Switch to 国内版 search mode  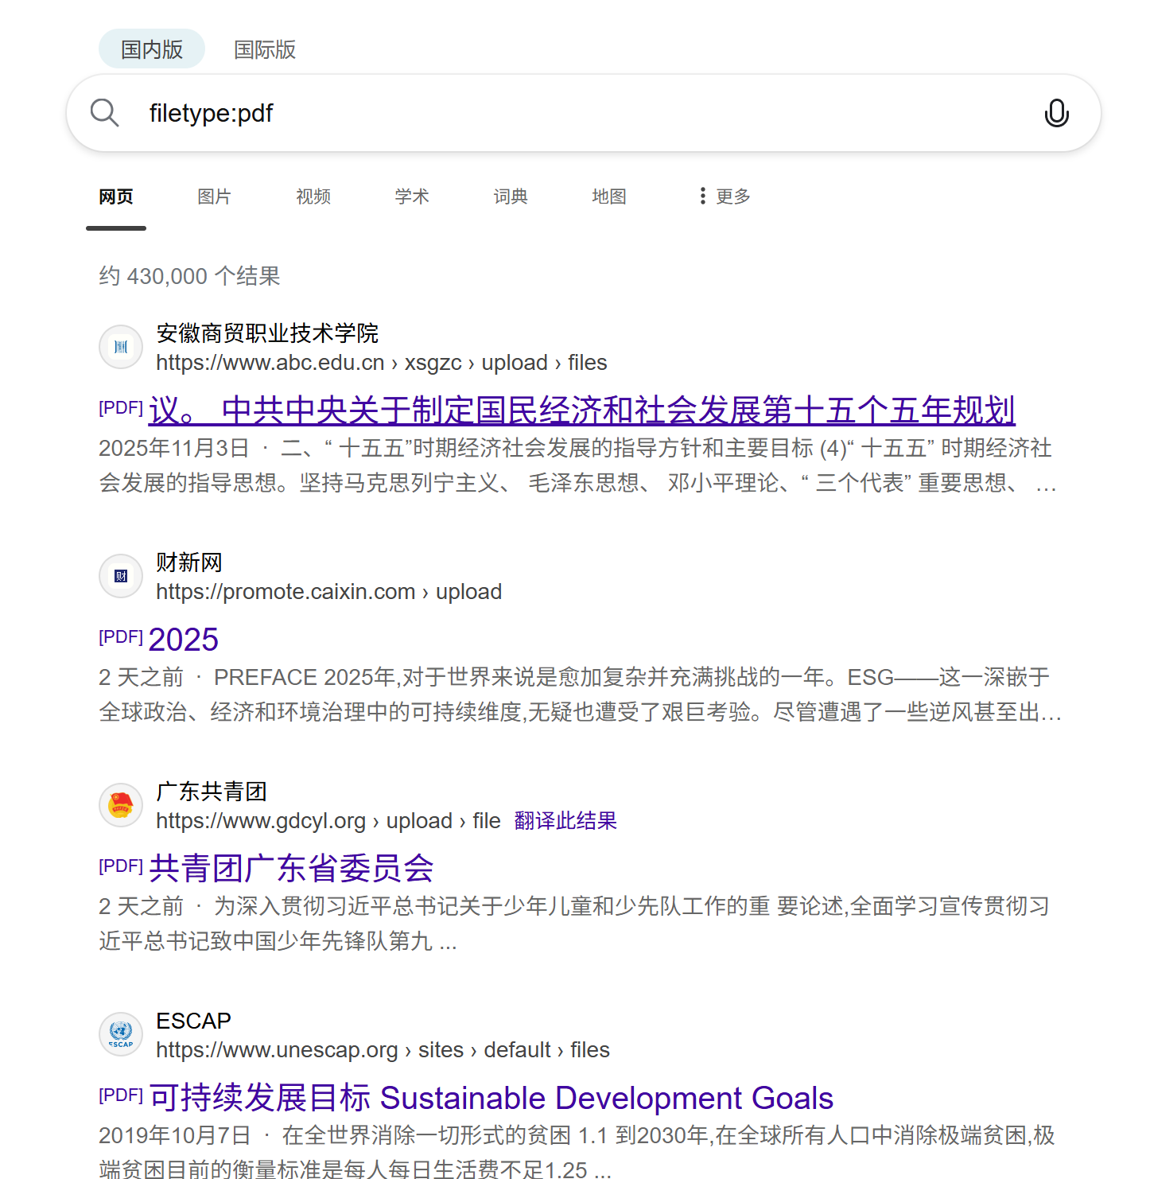point(152,49)
